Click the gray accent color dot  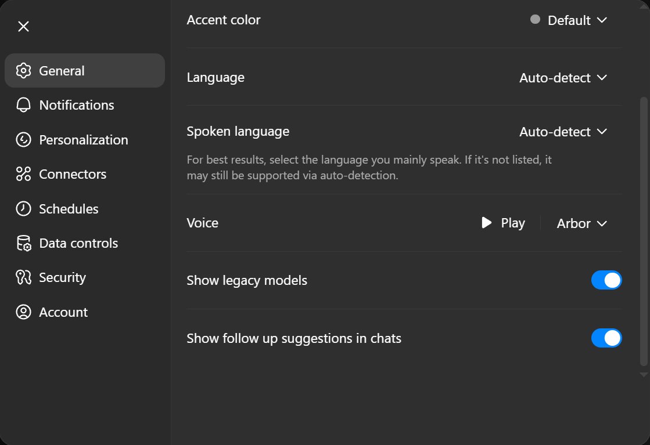[x=535, y=20]
